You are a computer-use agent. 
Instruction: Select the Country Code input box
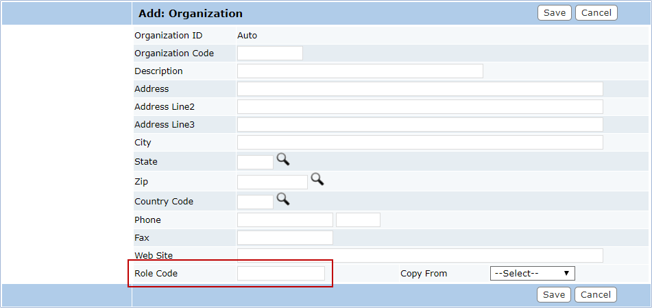tap(255, 202)
